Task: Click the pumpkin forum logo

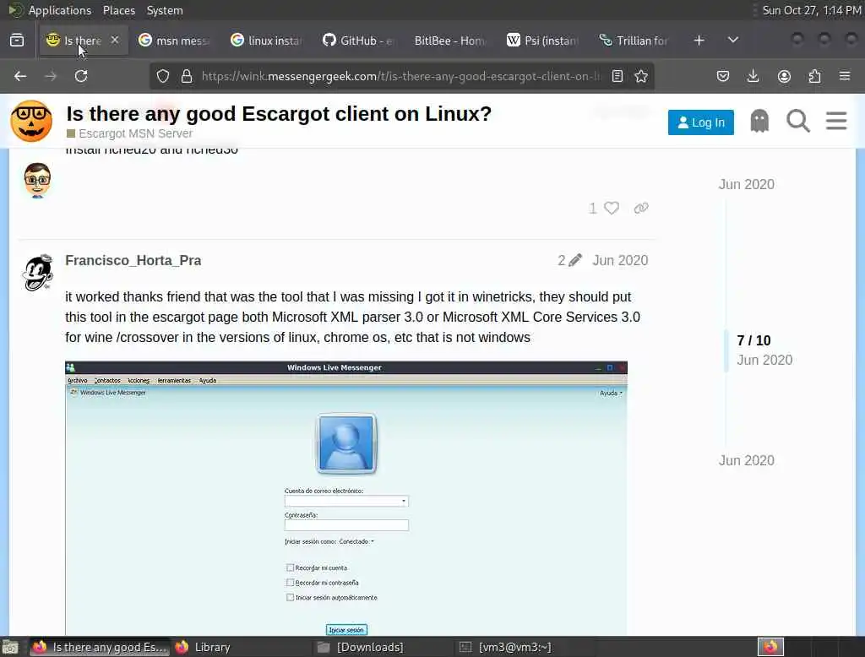Action: (31, 121)
